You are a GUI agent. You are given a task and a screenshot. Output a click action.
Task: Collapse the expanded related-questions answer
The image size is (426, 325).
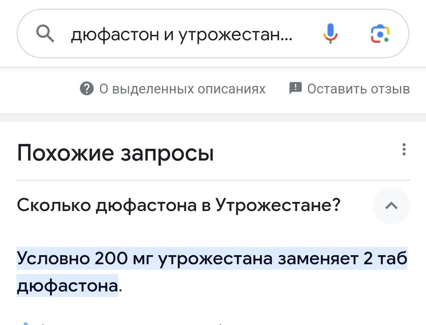[391, 205]
